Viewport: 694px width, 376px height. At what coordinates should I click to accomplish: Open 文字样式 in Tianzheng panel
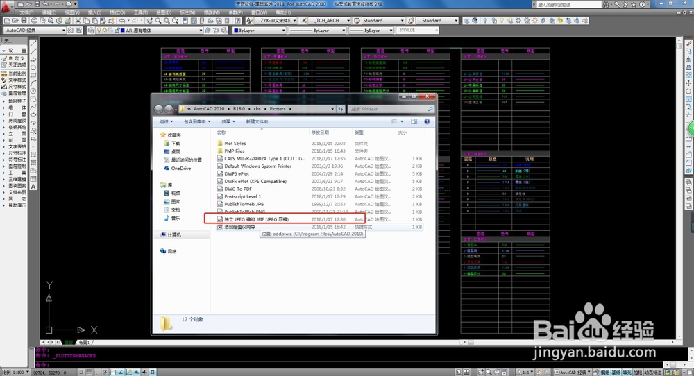[15, 80]
